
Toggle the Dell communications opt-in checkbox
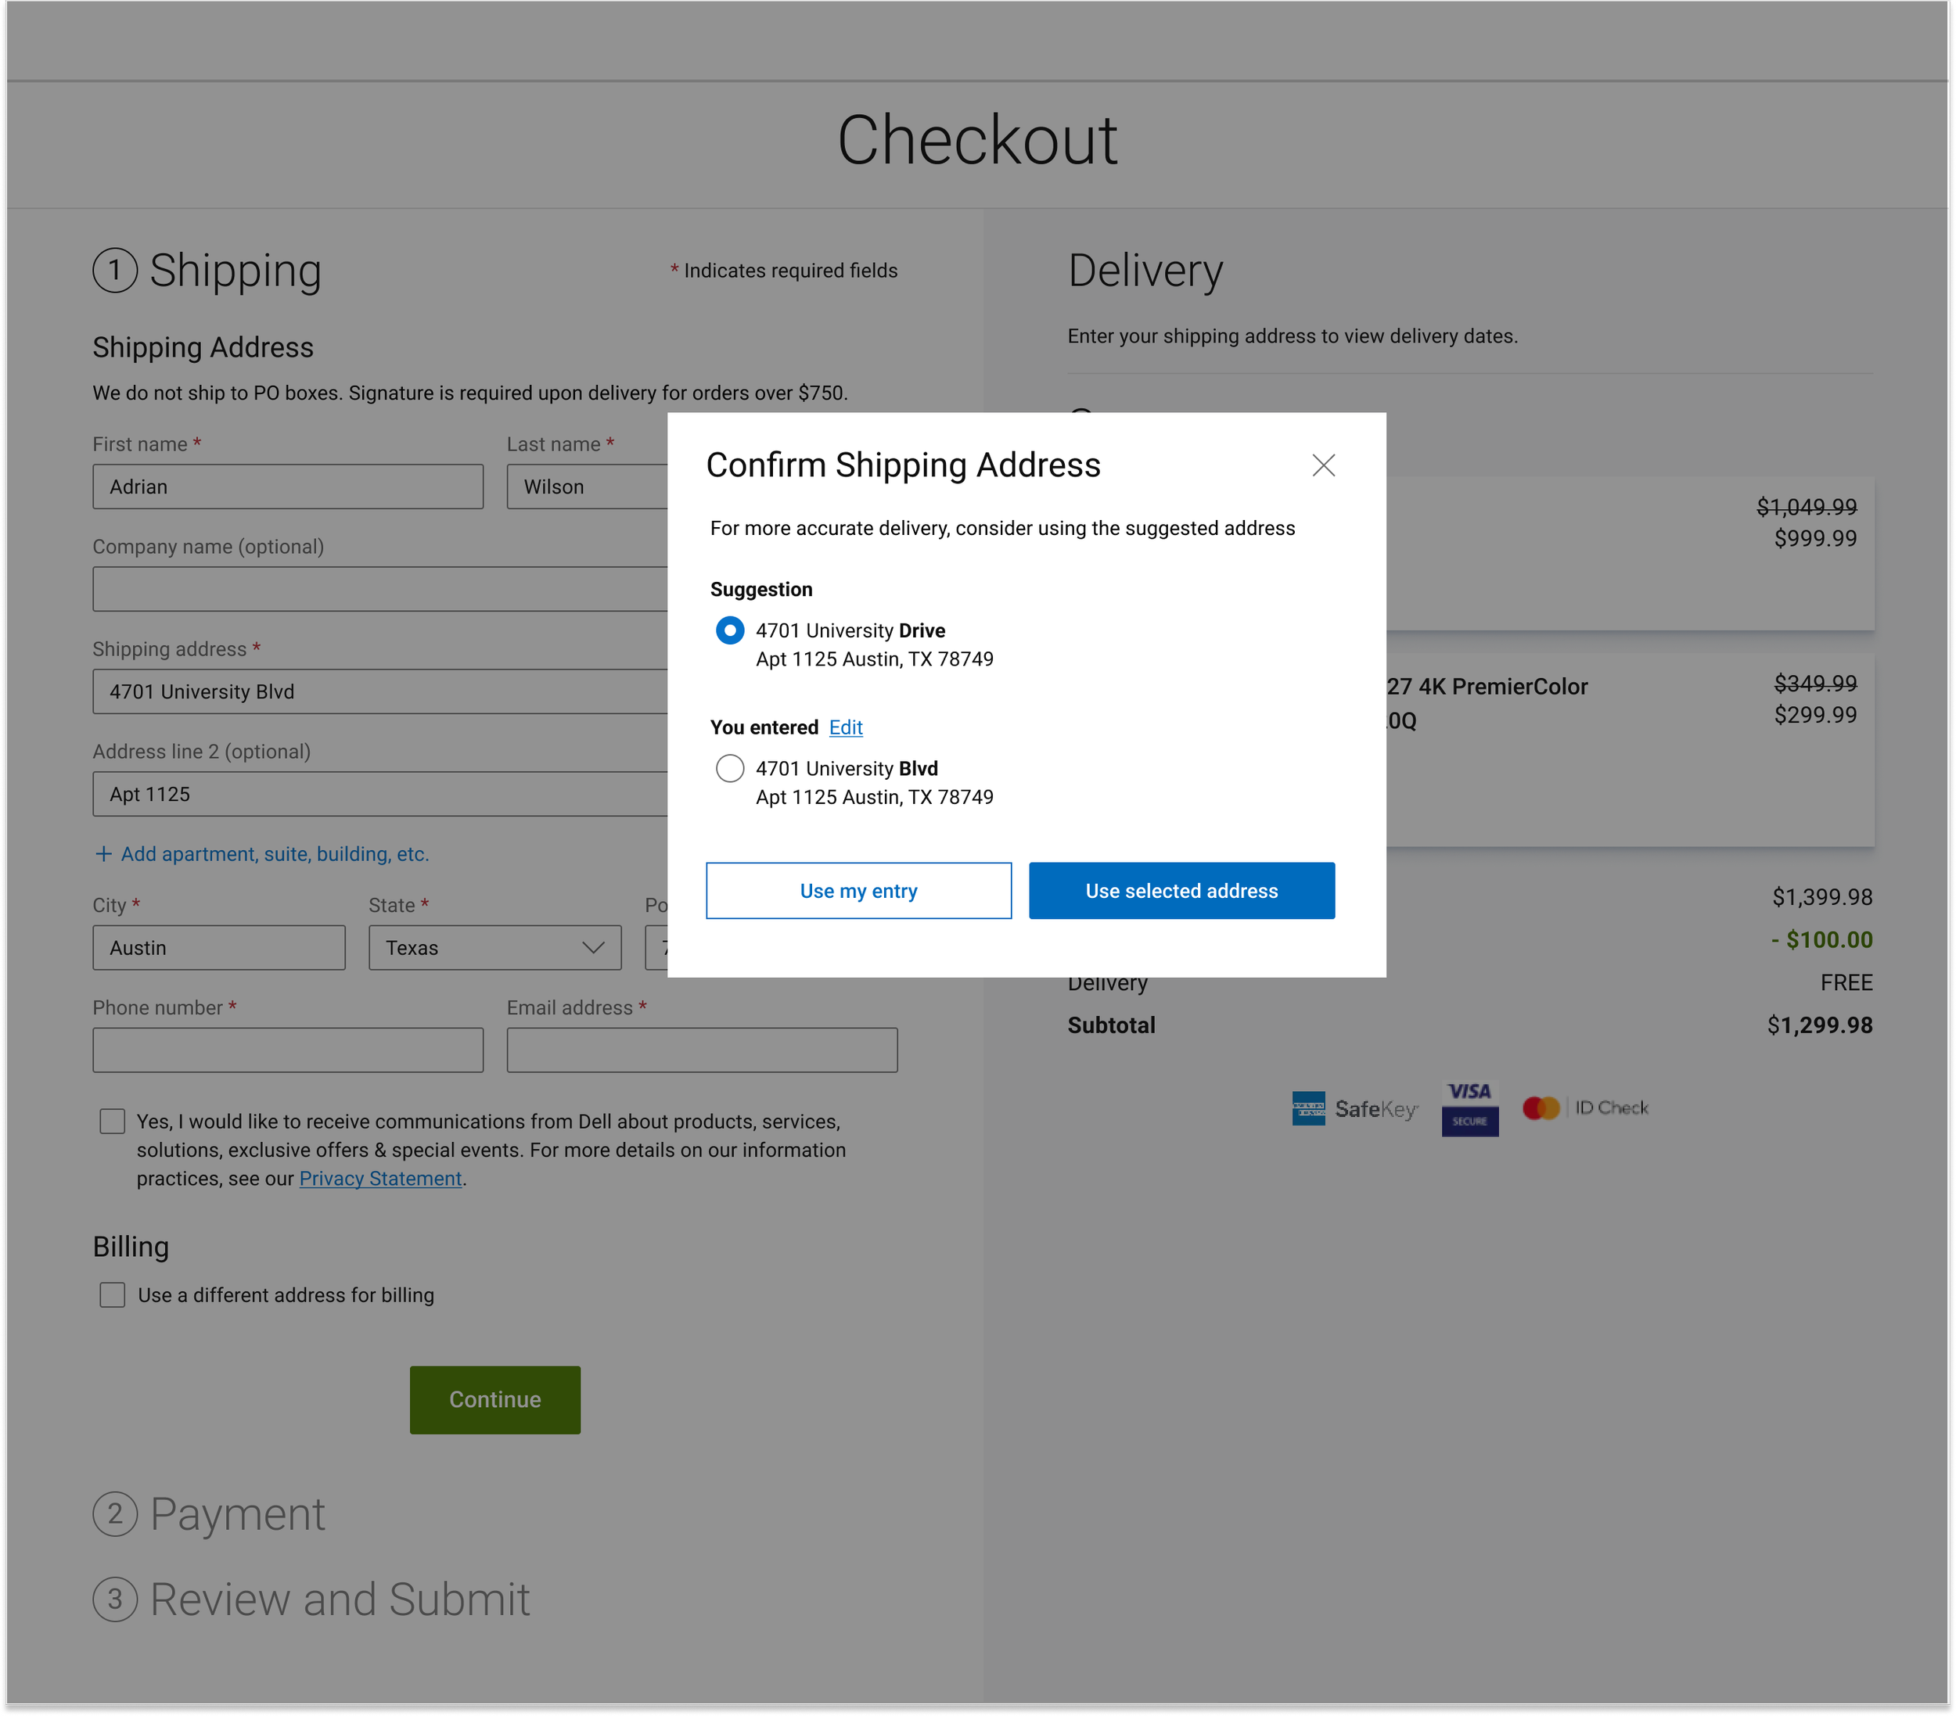click(x=112, y=1121)
